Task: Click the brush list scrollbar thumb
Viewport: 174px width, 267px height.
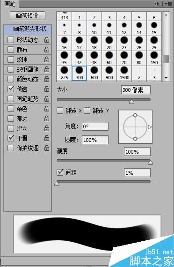Action: 166,59
